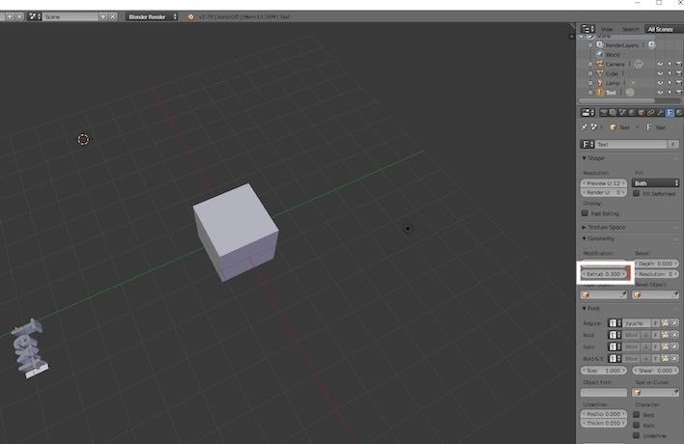Click the Bevel Depth value field
Image resolution: width=684 pixels, height=444 pixels.
point(656,264)
